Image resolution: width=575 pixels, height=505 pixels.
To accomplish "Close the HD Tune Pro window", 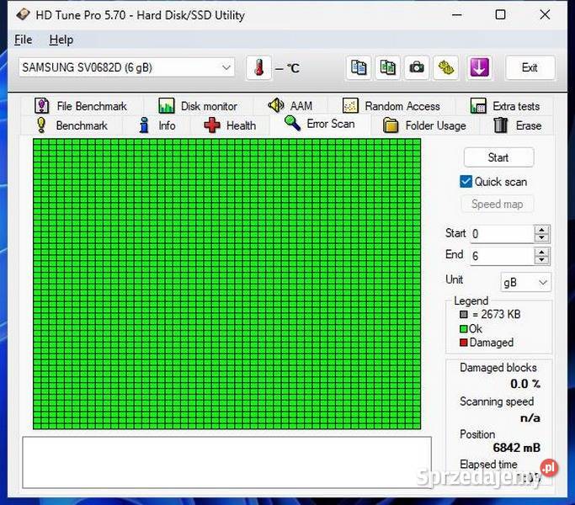I will [x=545, y=15].
